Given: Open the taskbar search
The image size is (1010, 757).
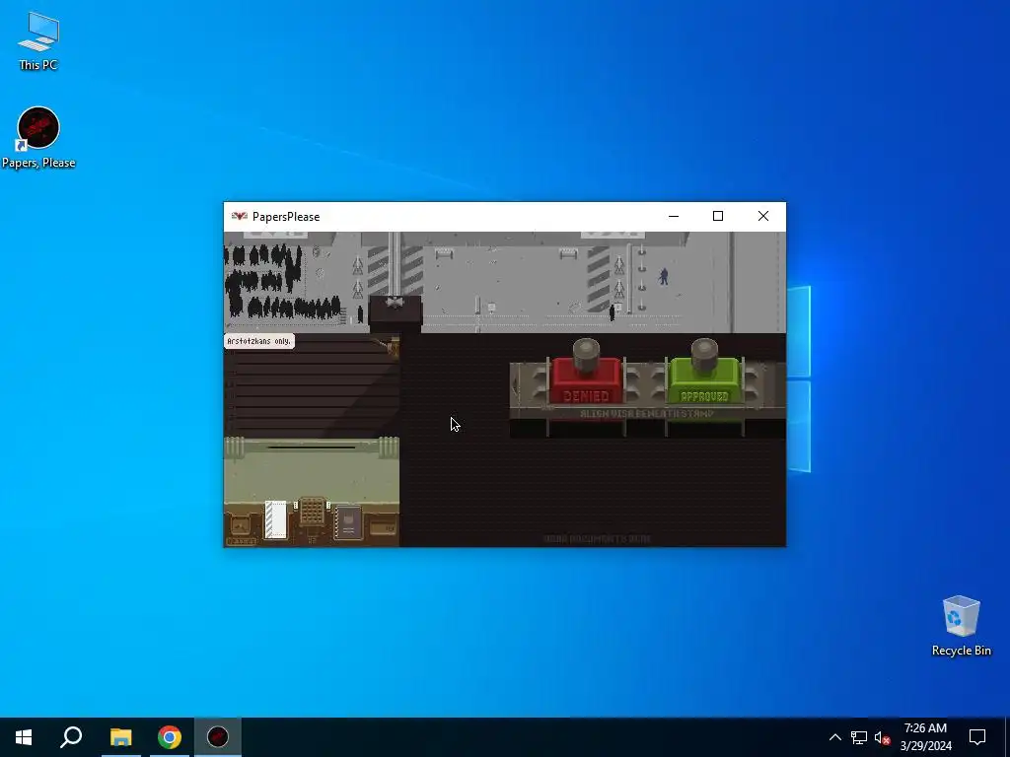Looking at the screenshot, I should (x=71, y=737).
